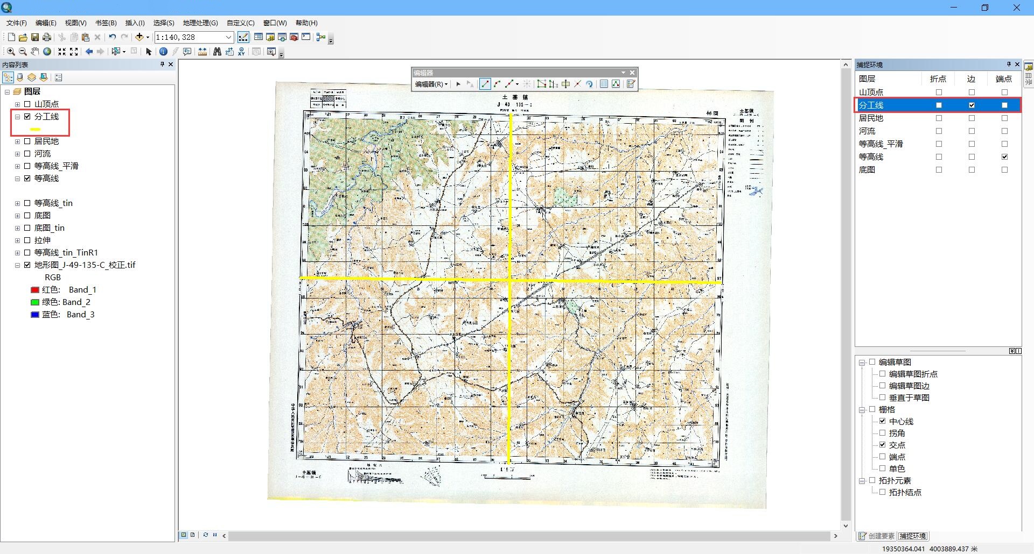Image resolution: width=1034 pixels, height=554 pixels.
Task: Open the 地理处理(G) menu
Action: (200, 23)
